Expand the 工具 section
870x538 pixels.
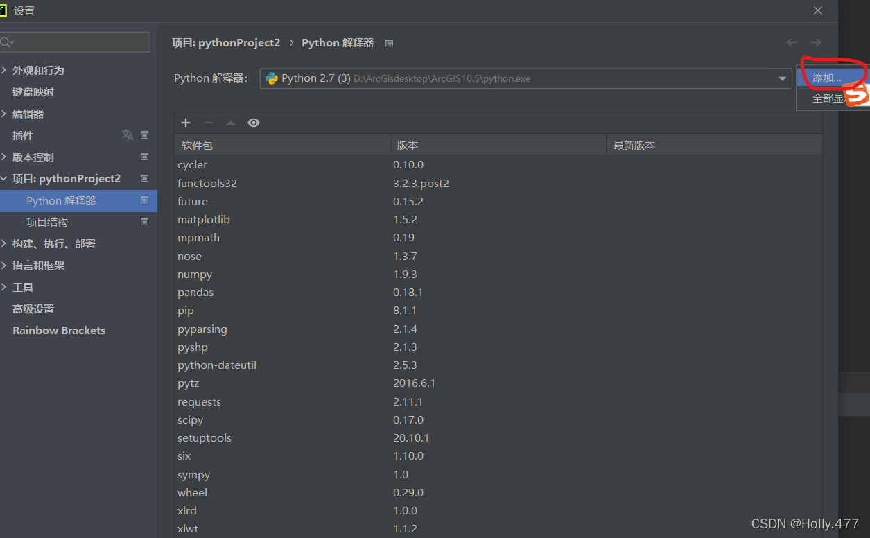pyautogui.click(x=4, y=287)
